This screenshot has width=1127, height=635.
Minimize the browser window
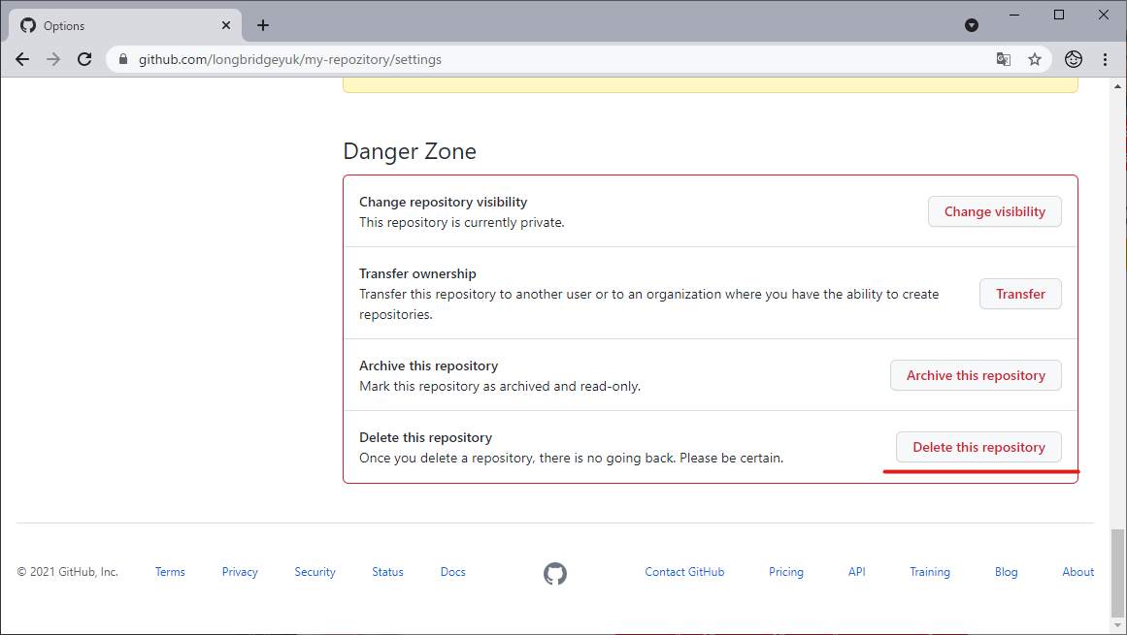[x=1014, y=15]
